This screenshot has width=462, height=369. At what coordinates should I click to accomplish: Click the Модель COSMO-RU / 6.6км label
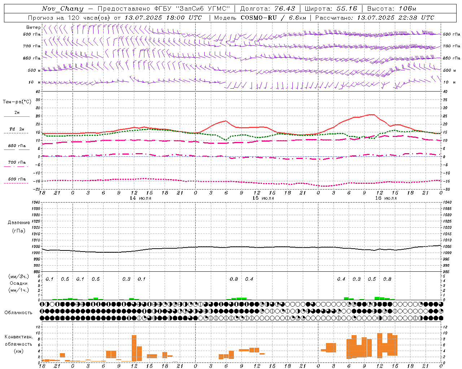click(x=260, y=18)
